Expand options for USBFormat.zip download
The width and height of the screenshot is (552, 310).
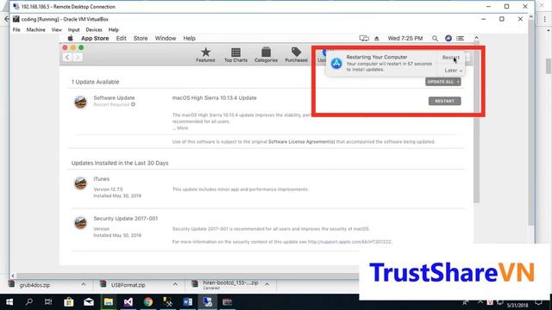tap(175, 284)
